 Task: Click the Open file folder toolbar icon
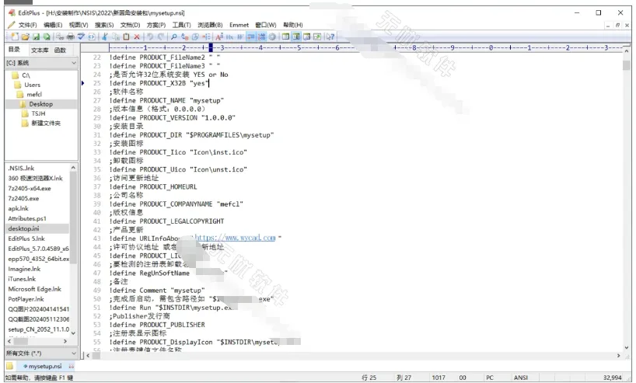(x=26, y=37)
